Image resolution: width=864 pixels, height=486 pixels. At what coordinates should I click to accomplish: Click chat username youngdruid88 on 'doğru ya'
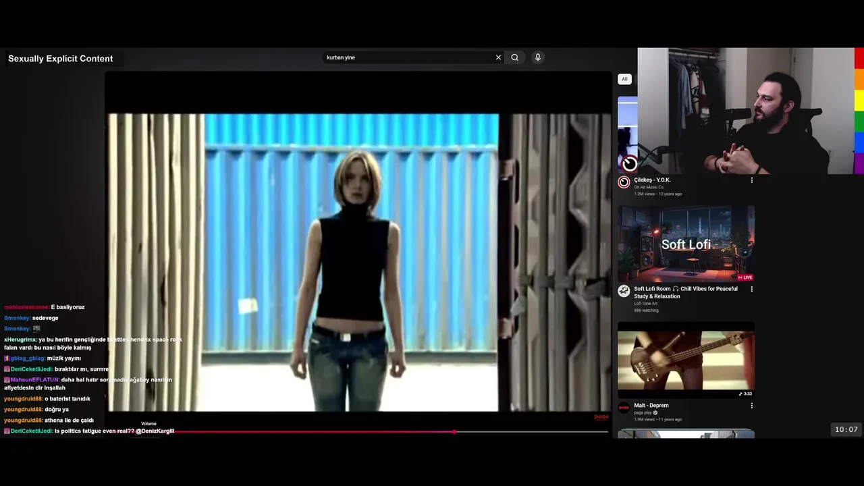[x=24, y=410]
